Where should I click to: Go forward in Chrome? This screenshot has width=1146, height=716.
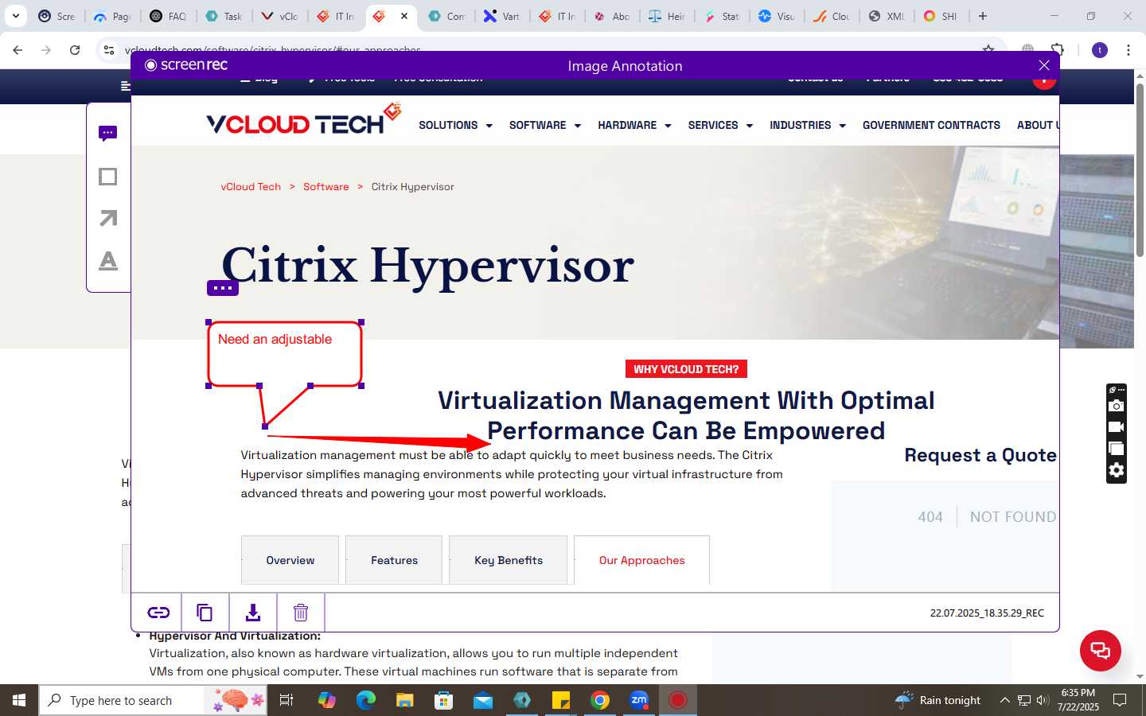pyautogui.click(x=46, y=50)
